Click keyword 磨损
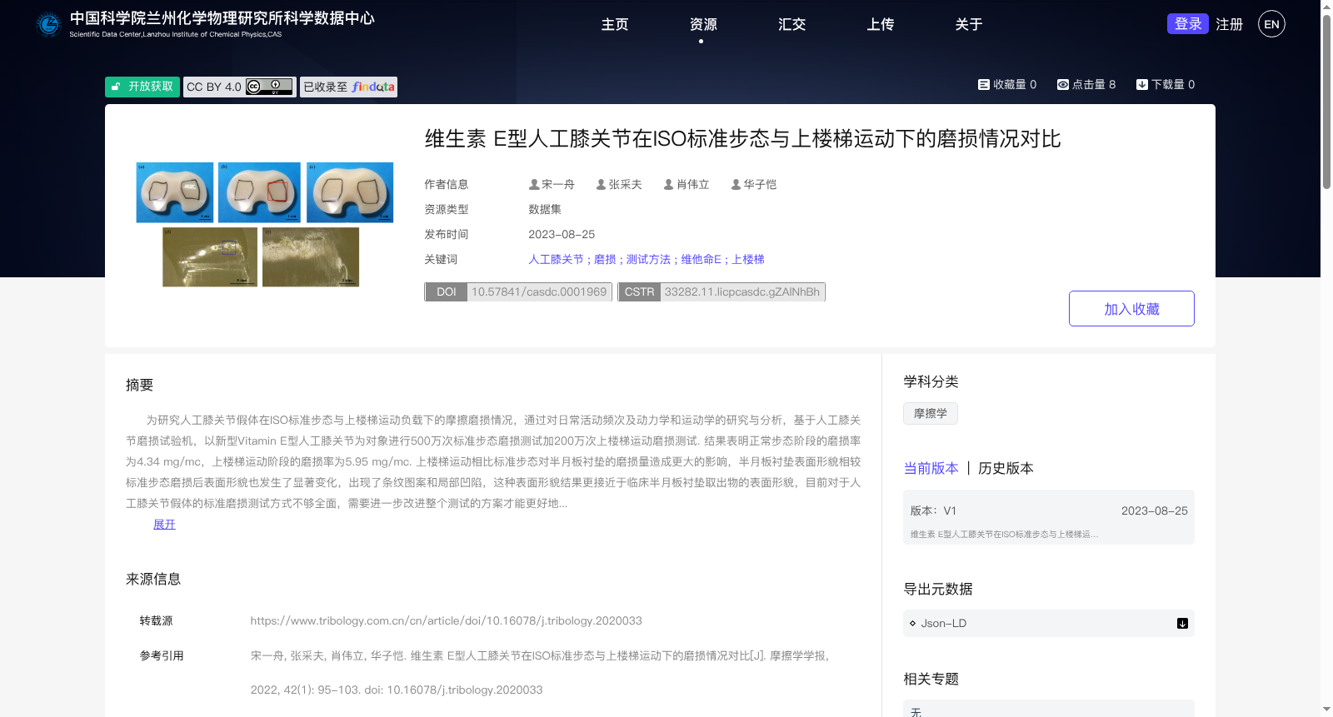The height and width of the screenshot is (717, 1333). 605,259
